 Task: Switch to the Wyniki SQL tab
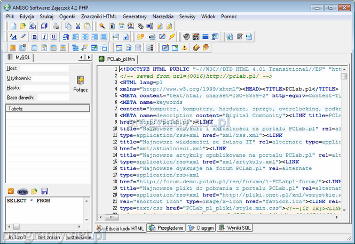coord(235,228)
